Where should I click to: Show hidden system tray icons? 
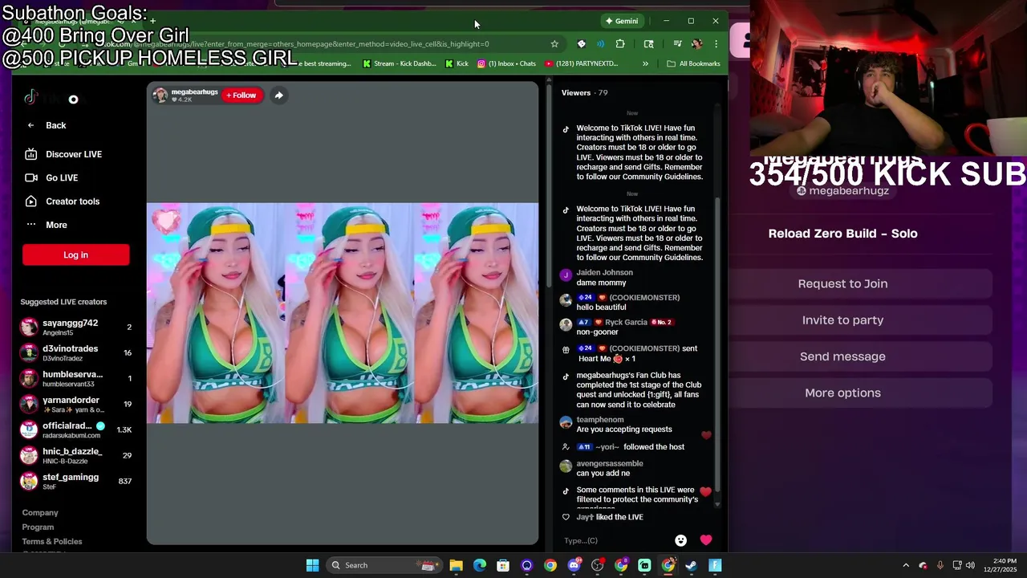(x=906, y=565)
